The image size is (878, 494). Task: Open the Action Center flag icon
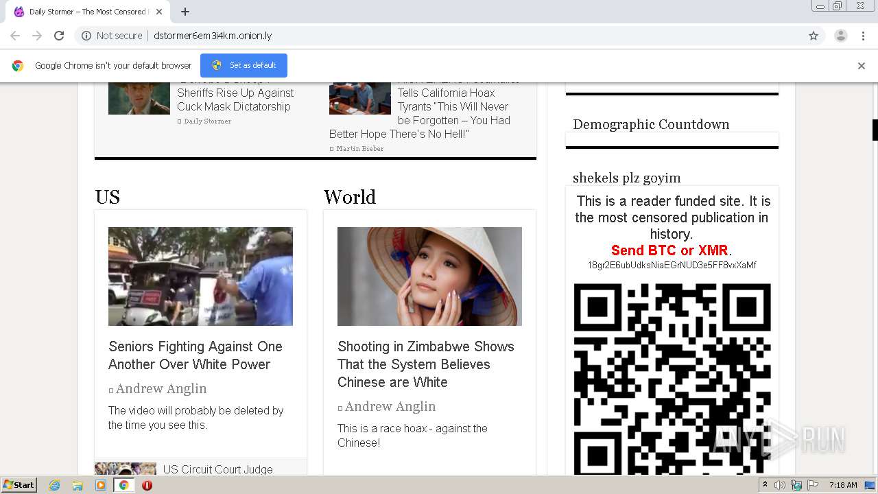pyautogui.click(x=813, y=485)
